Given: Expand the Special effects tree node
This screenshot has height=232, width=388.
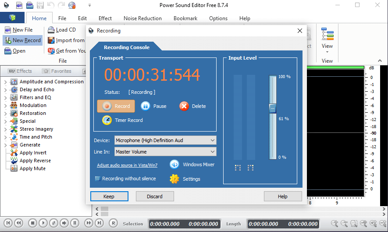Looking at the screenshot, I should (x=5, y=121).
